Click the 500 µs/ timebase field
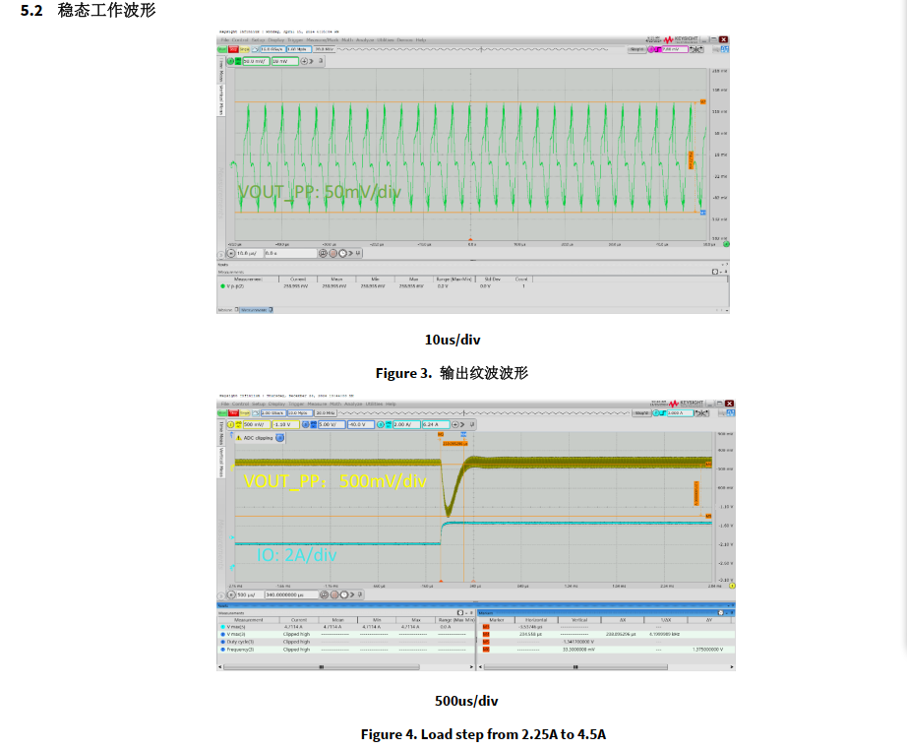This screenshot has width=907, height=749. tap(249, 595)
